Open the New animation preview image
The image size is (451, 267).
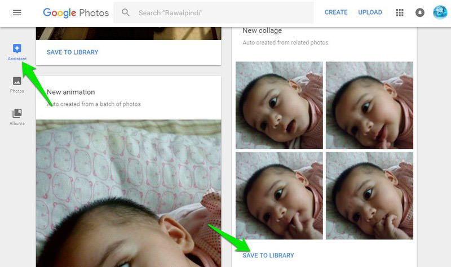coord(129,193)
